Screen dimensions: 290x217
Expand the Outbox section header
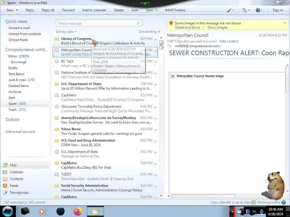12,120
